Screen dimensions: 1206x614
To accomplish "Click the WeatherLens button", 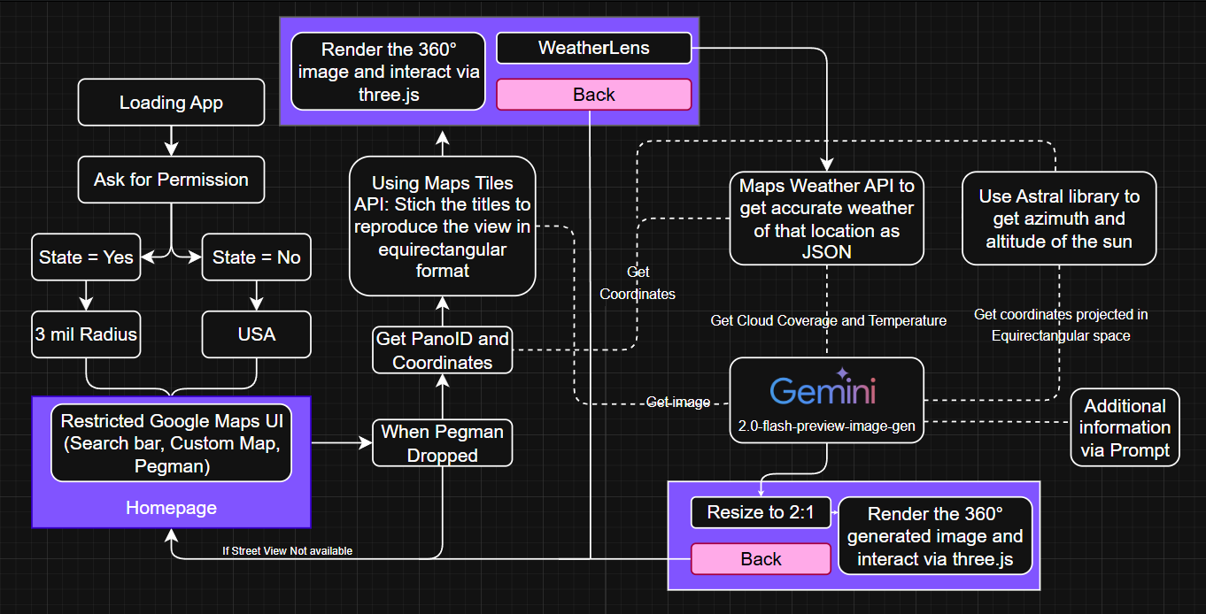I will (x=593, y=48).
